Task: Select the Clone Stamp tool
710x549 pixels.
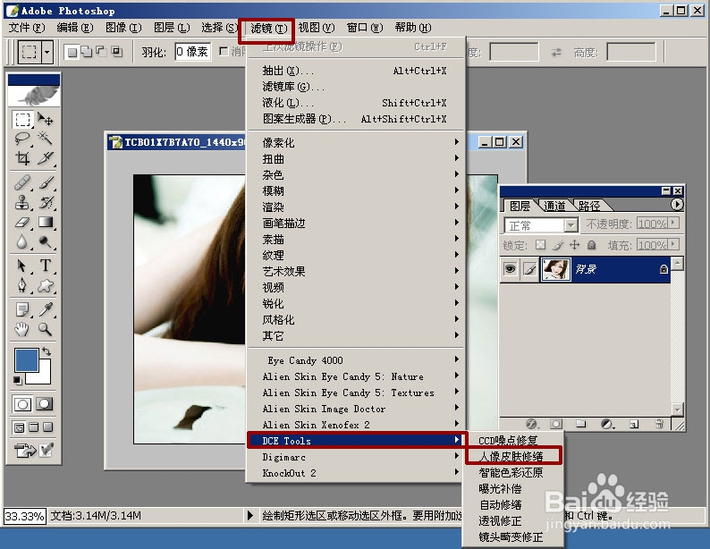Action: pyautogui.click(x=22, y=202)
